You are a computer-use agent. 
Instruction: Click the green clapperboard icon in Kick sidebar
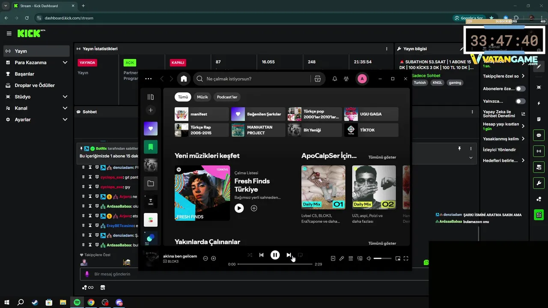pyautogui.click(x=539, y=215)
